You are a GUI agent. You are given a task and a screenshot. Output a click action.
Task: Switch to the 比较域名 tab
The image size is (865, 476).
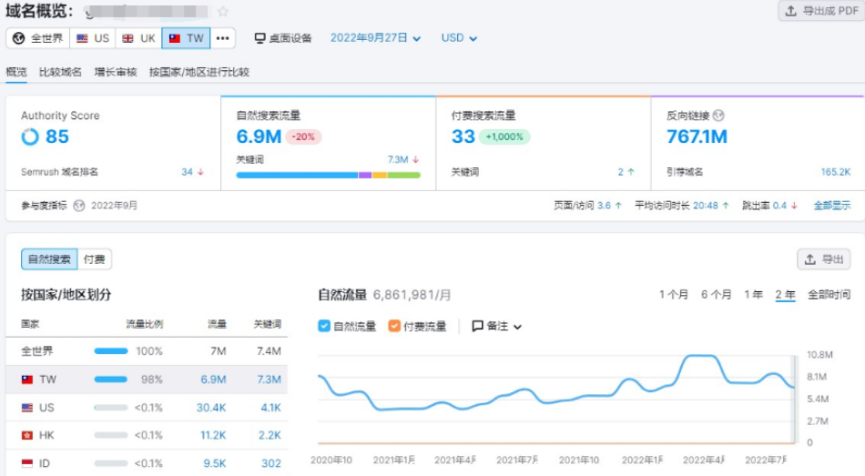pos(60,72)
